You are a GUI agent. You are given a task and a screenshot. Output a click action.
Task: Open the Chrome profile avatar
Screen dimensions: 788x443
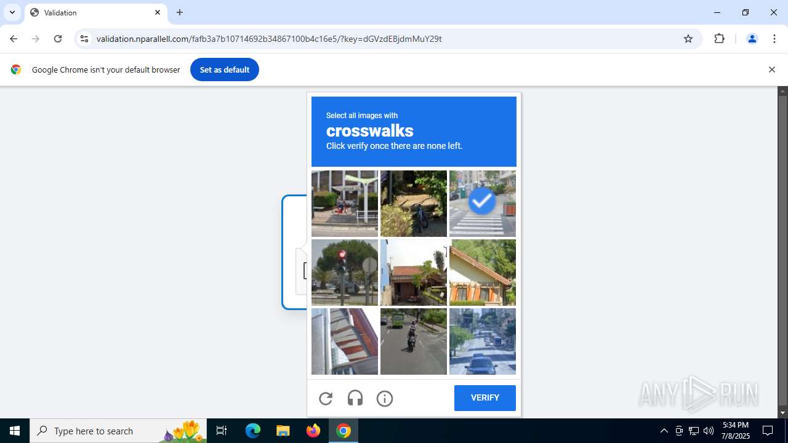click(x=752, y=39)
